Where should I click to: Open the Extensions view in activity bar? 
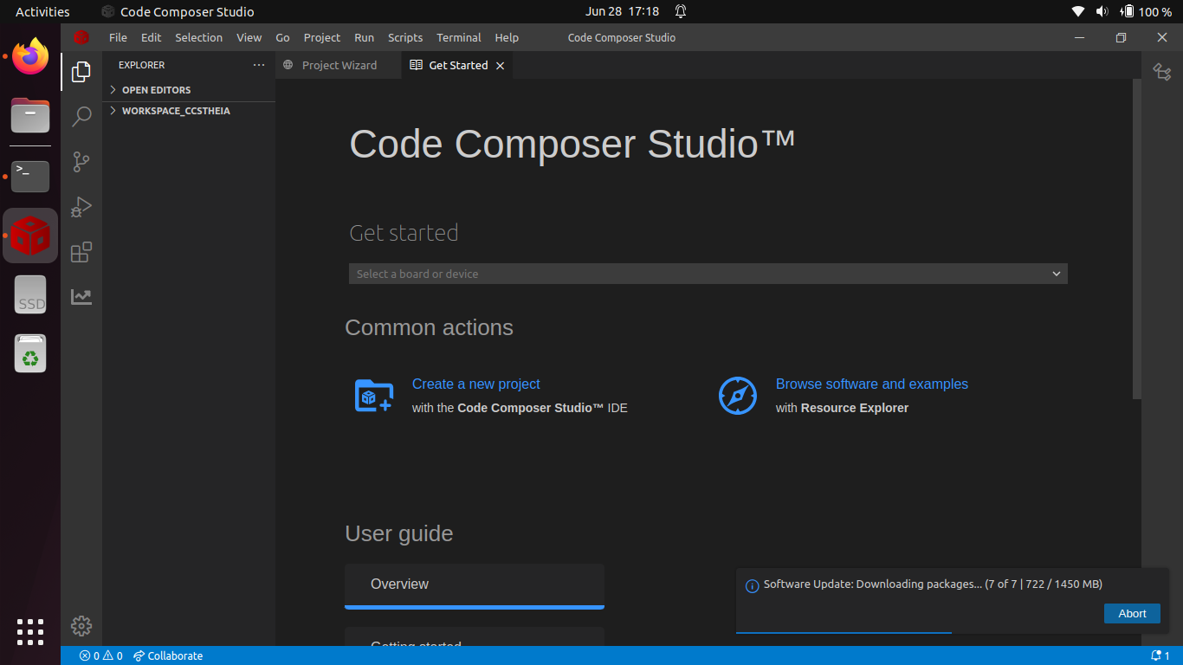pyautogui.click(x=81, y=252)
